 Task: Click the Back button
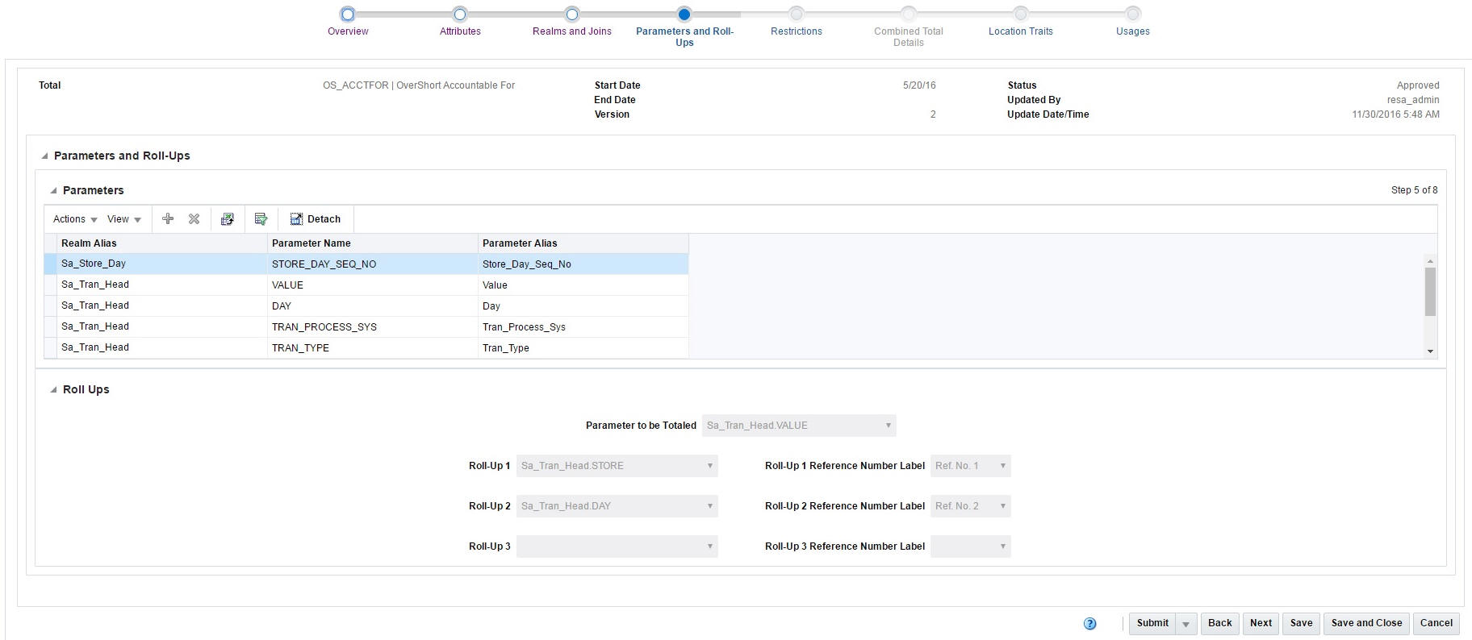pos(1219,623)
